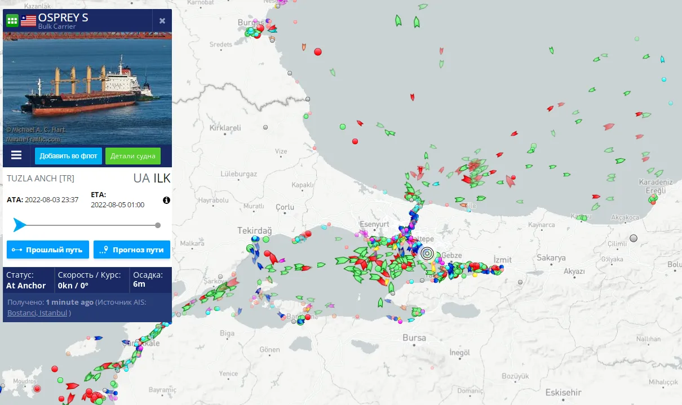The image size is (682, 405).
Task: Click the UA ILK origin port code
Action: click(152, 179)
